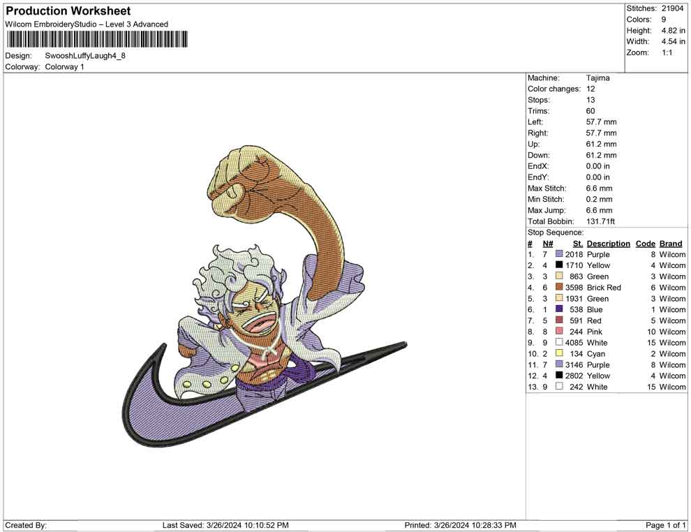Screen dimensions: 691x532
Task: Click the Stops value 13
Action: (x=590, y=100)
